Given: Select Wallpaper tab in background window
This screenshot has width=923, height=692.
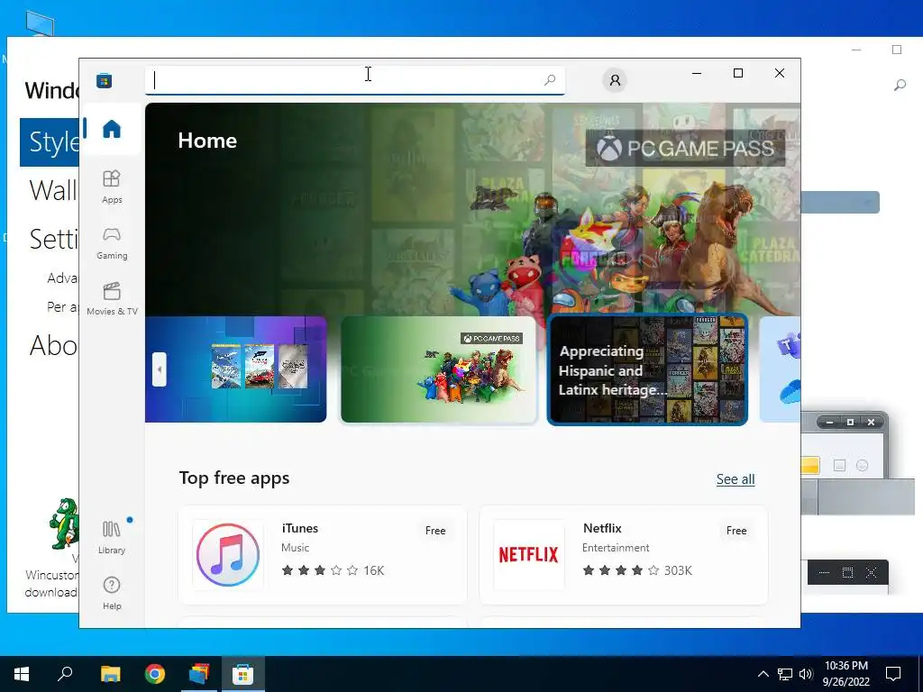Looking at the screenshot, I should pyautogui.click(x=53, y=190).
